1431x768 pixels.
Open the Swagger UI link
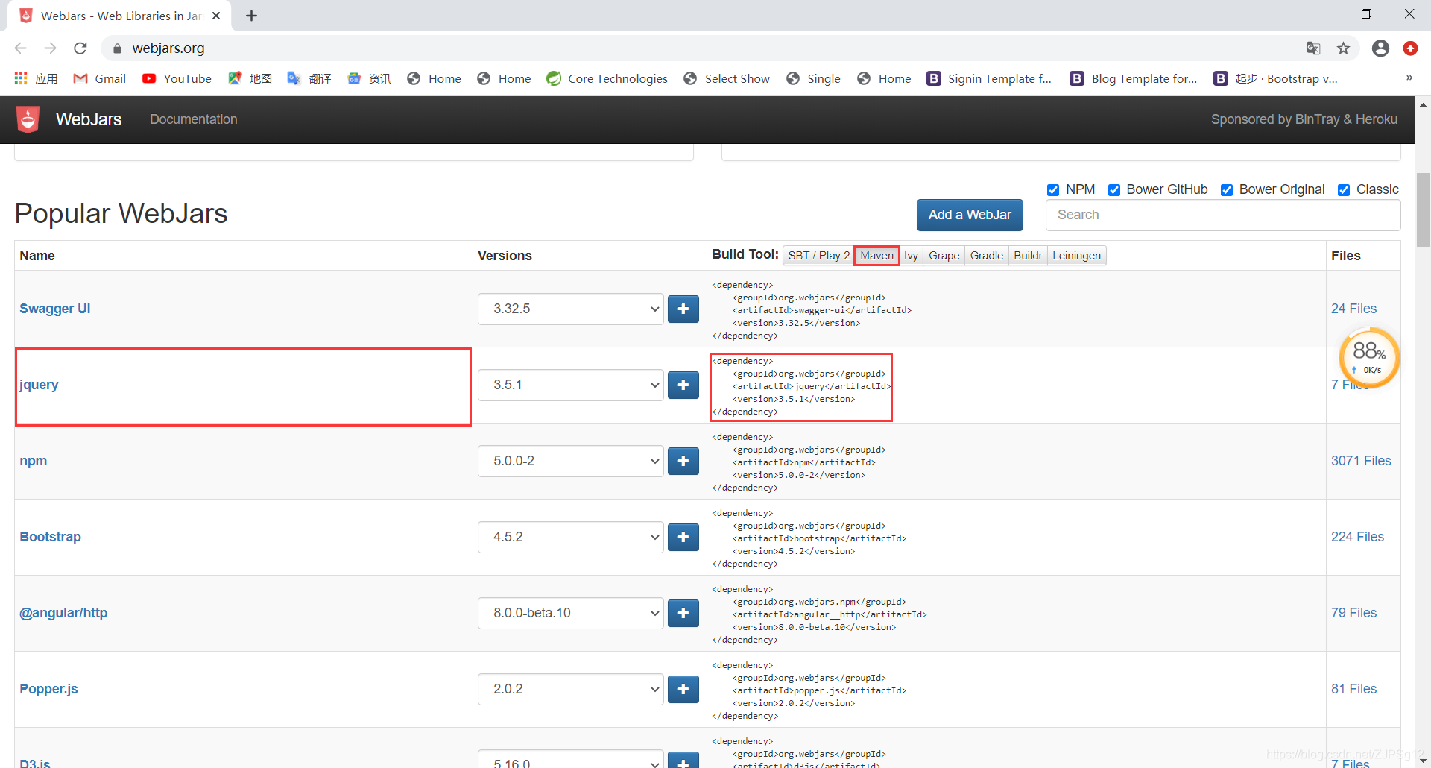55,309
